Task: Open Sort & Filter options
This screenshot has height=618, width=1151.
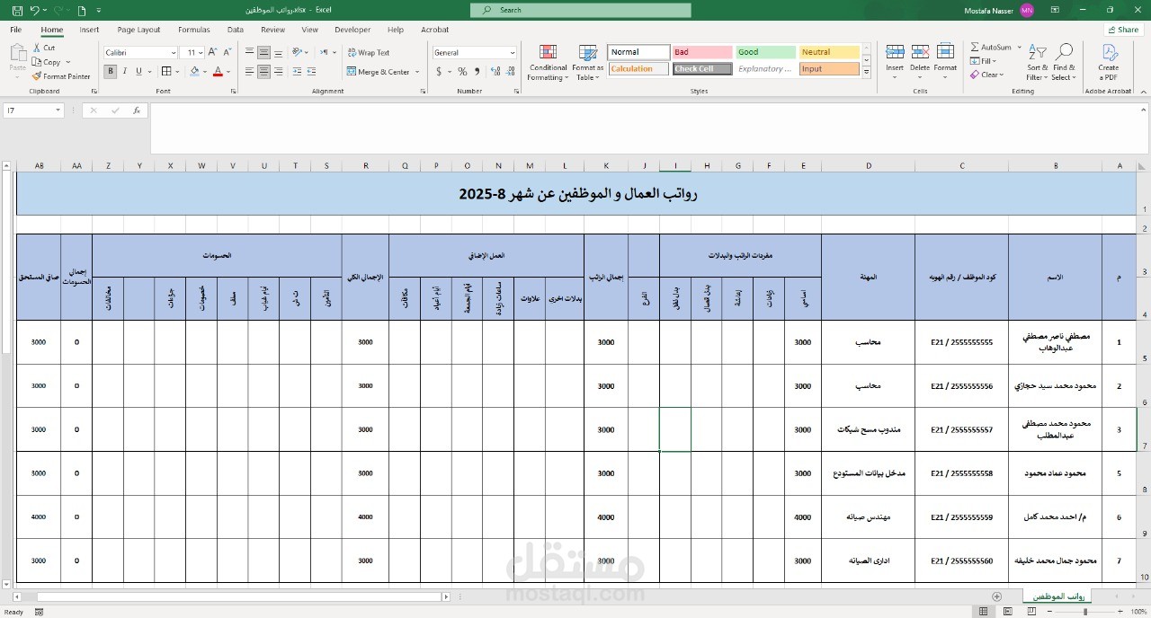Action: tap(1038, 63)
